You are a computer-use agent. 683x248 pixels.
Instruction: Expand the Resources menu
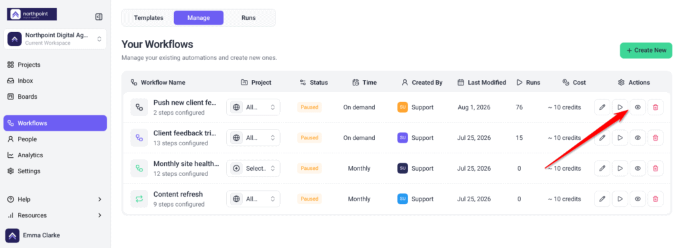tap(55, 215)
